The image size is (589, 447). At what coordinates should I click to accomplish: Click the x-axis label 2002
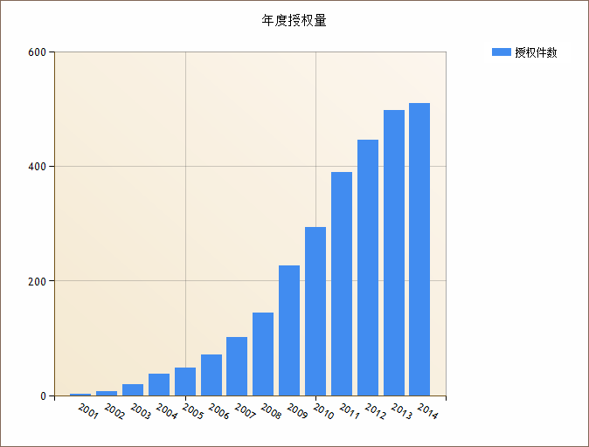coord(114,411)
